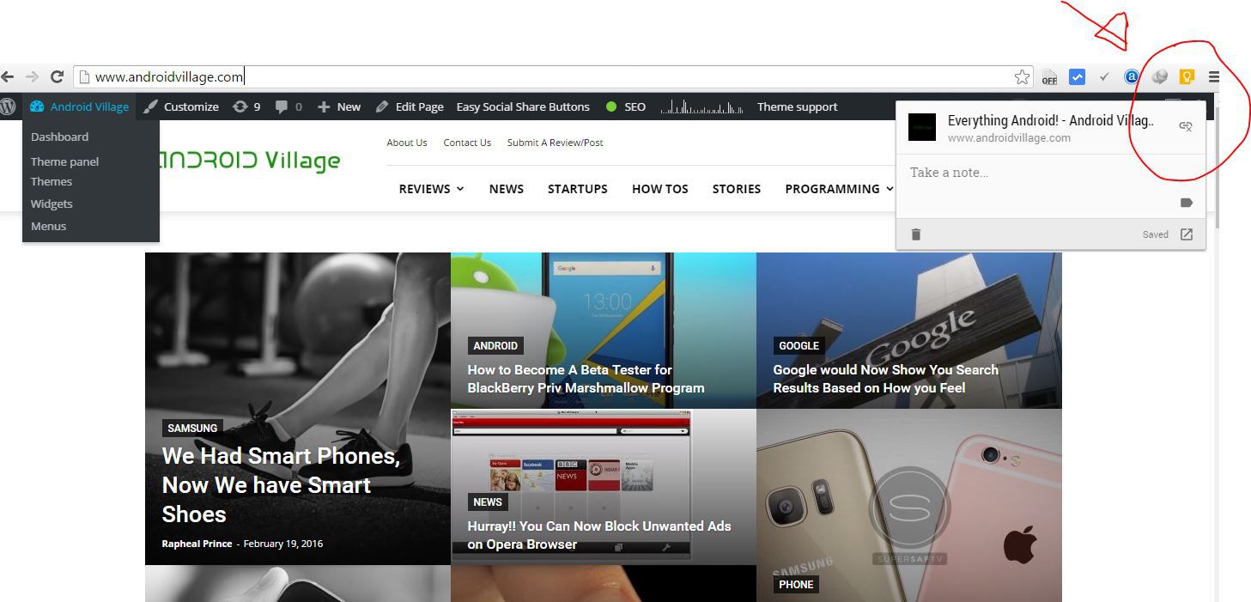
Task: Open the New content menu in admin bar
Action: coord(339,107)
